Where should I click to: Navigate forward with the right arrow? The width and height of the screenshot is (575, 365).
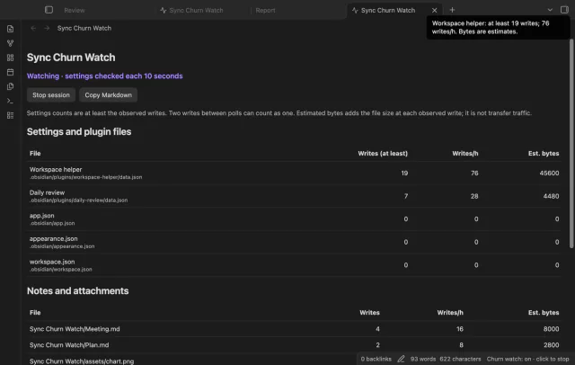tap(47, 28)
